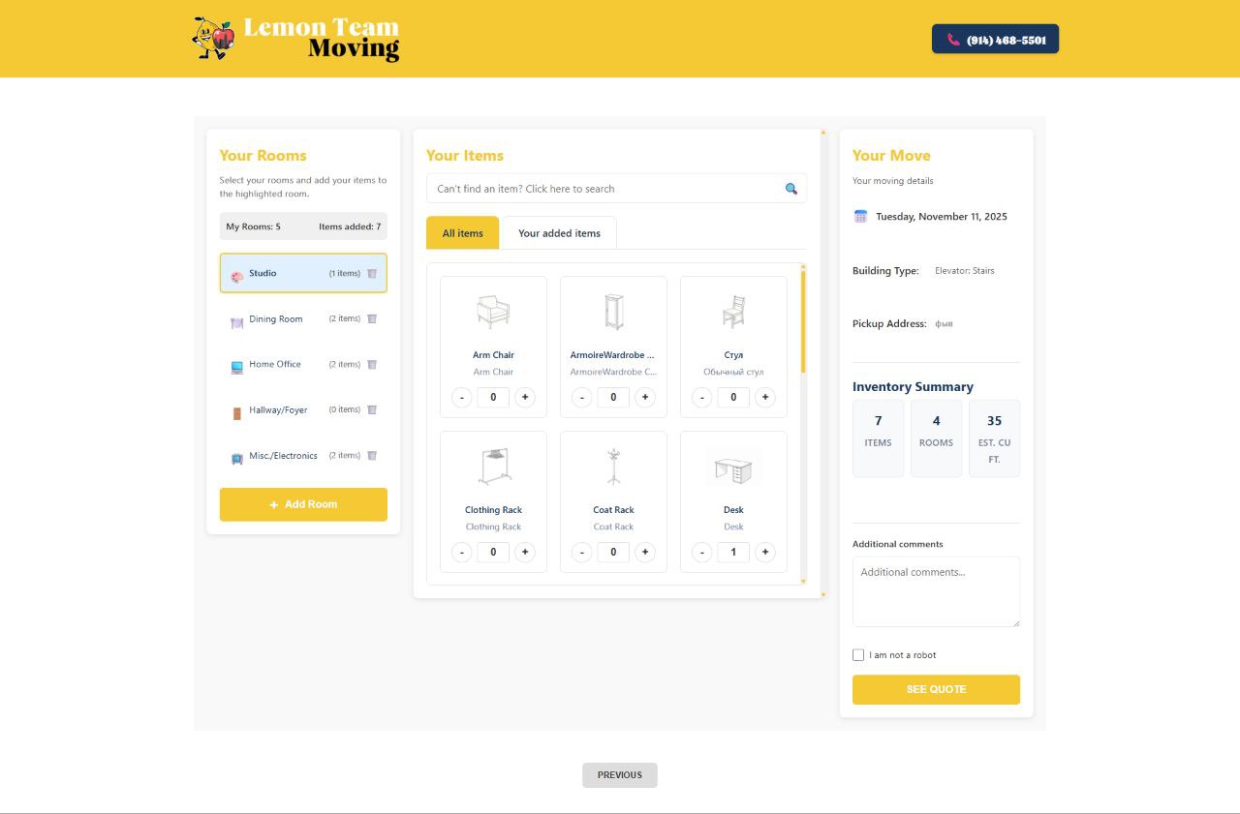Increase Стул quantity with plus
The width and height of the screenshot is (1240, 814).
click(x=765, y=397)
